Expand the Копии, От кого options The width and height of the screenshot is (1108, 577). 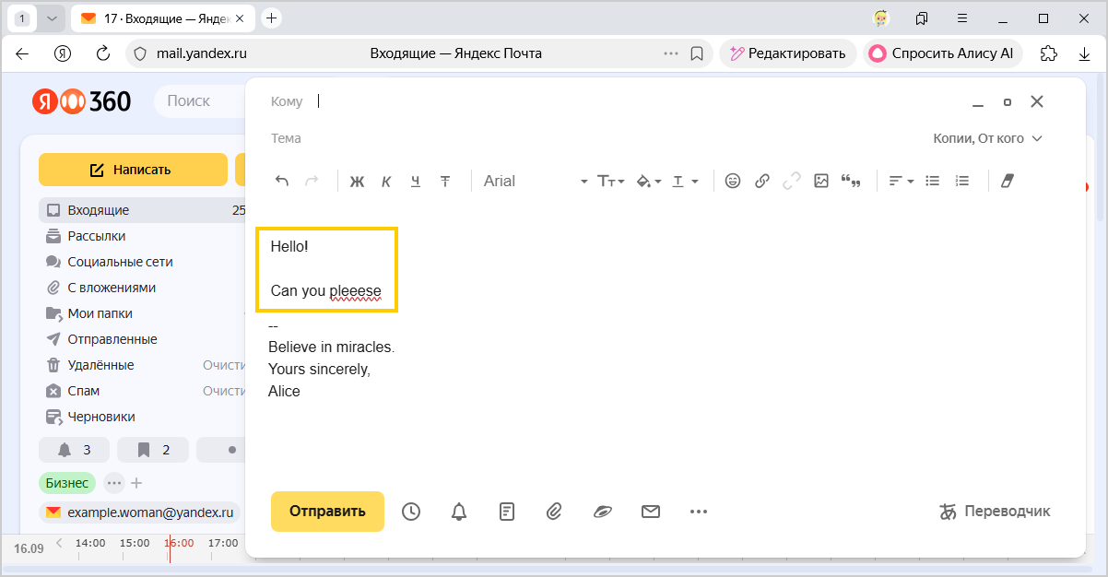pyautogui.click(x=987, y=138)
